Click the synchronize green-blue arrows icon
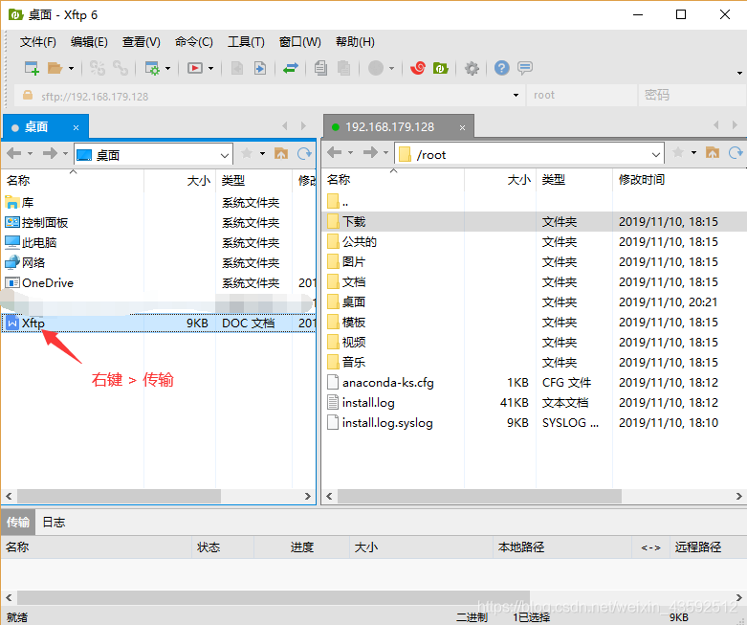 290,68
